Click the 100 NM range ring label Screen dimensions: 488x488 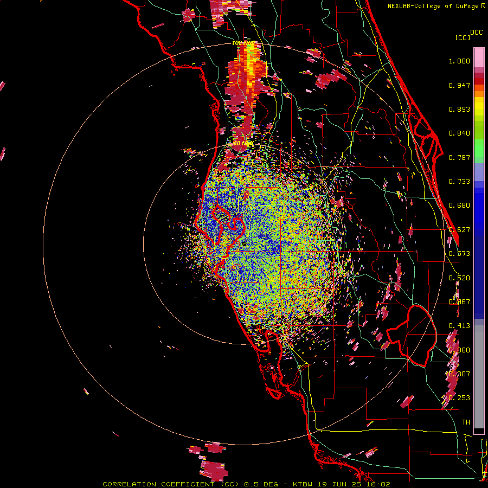[x=243, y=43]
